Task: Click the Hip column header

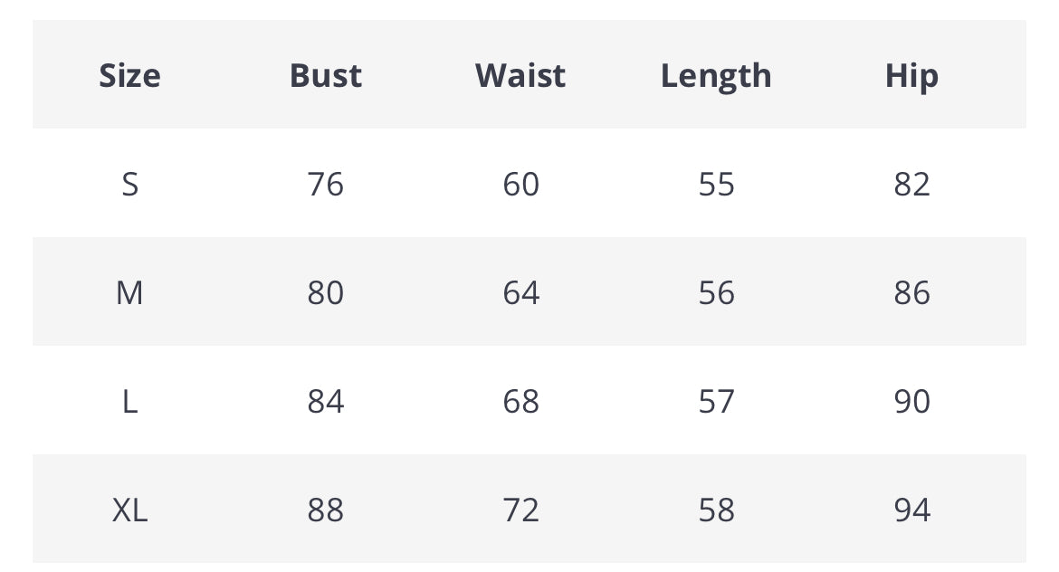Action: point(911,76)
